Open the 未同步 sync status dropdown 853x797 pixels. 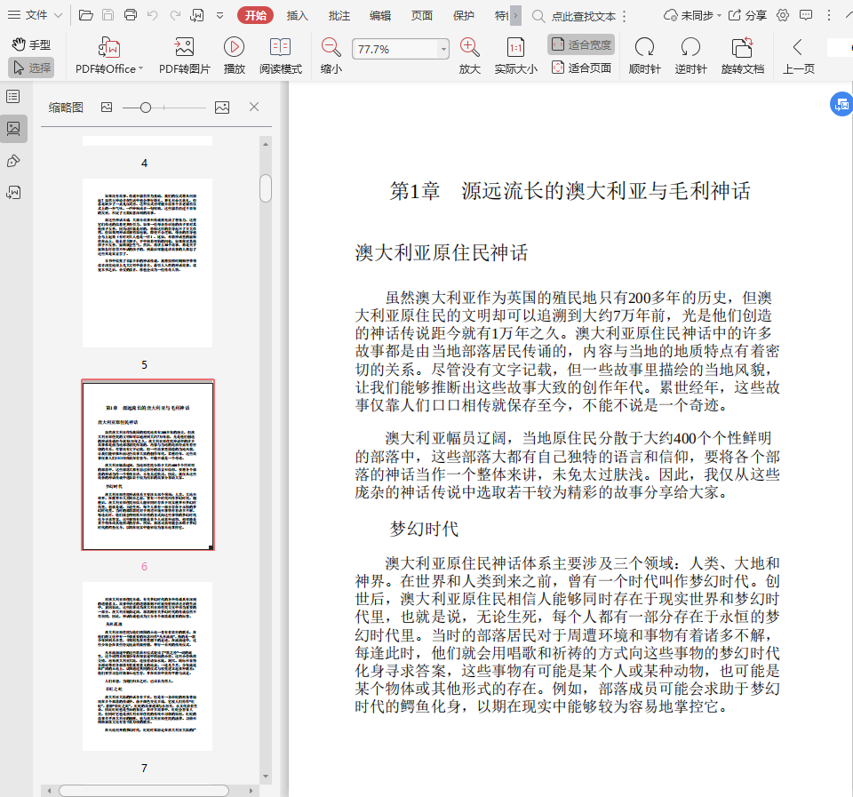coord(692,16)
